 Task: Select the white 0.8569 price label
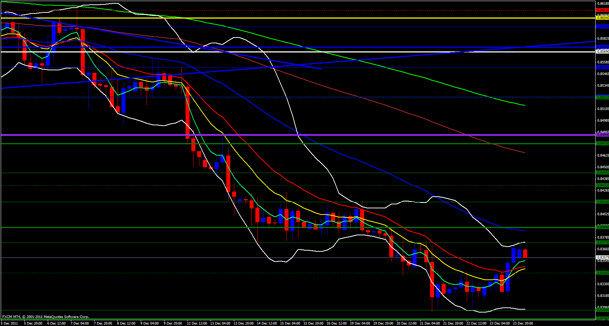coord(602,51)
